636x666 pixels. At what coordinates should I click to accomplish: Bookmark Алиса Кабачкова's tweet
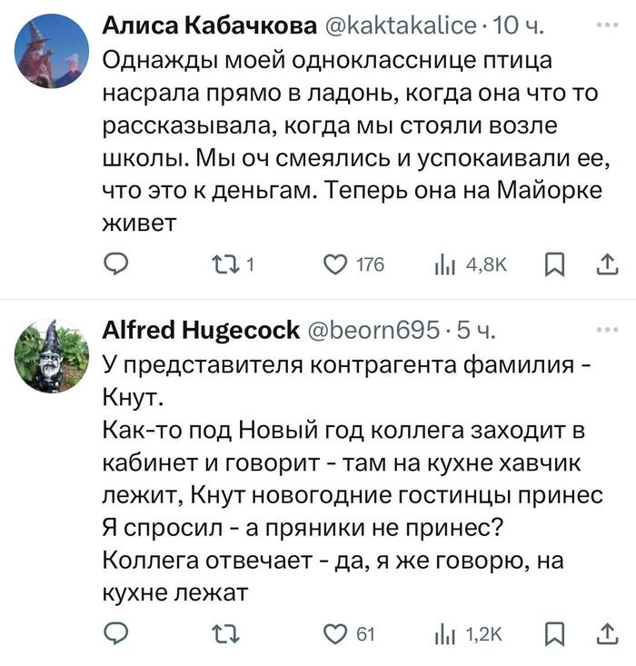(552, 264)
